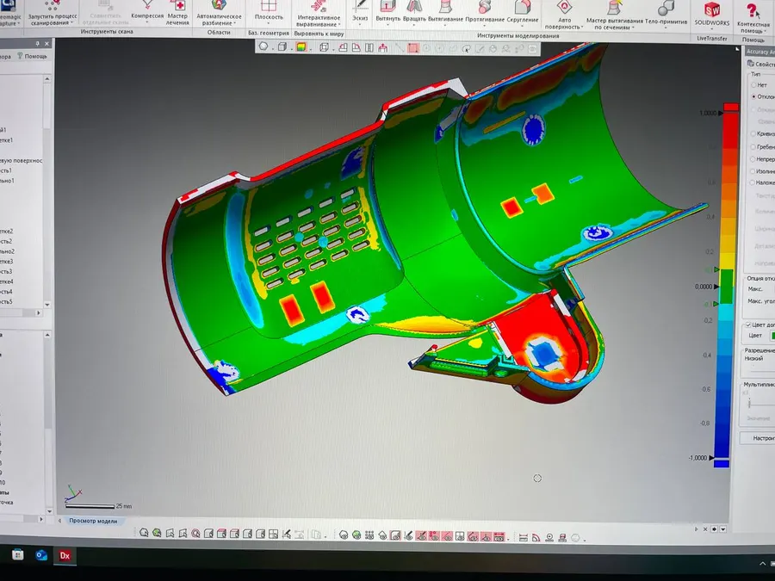The height and width of the screenshot is (581, 775).
Task: Launch the Мастер лечения healing wizard
Action: coord(178,13)
